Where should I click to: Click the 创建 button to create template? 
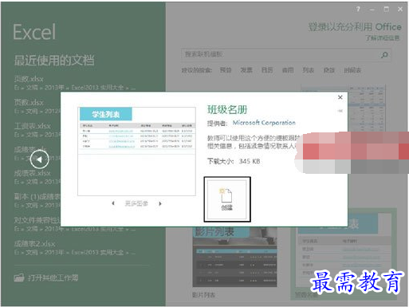point(227,199)
